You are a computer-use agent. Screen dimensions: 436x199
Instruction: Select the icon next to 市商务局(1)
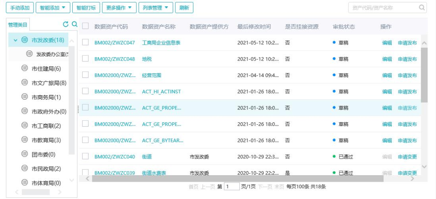24,97
